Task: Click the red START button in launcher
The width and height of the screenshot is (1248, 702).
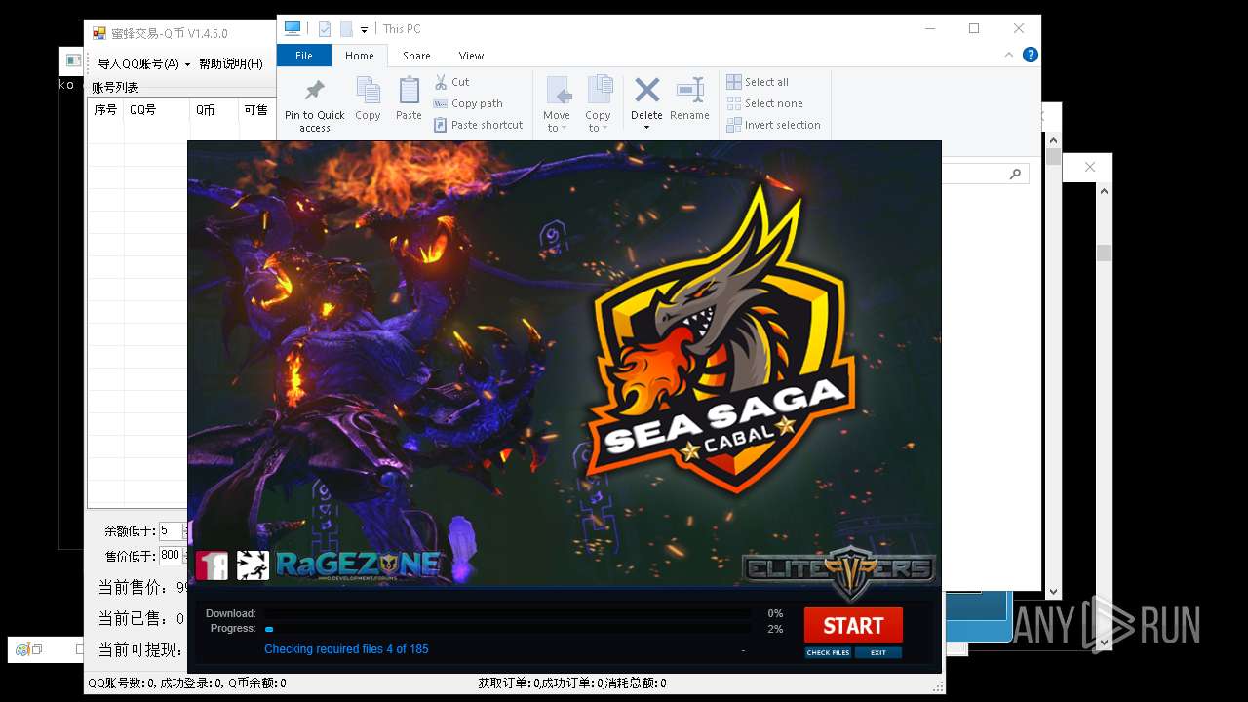Action: click(x=853, y=625)
